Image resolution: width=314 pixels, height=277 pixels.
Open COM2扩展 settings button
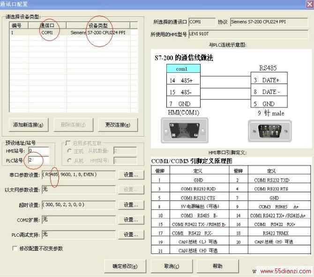pyautogui.click(x=131, y=220)
